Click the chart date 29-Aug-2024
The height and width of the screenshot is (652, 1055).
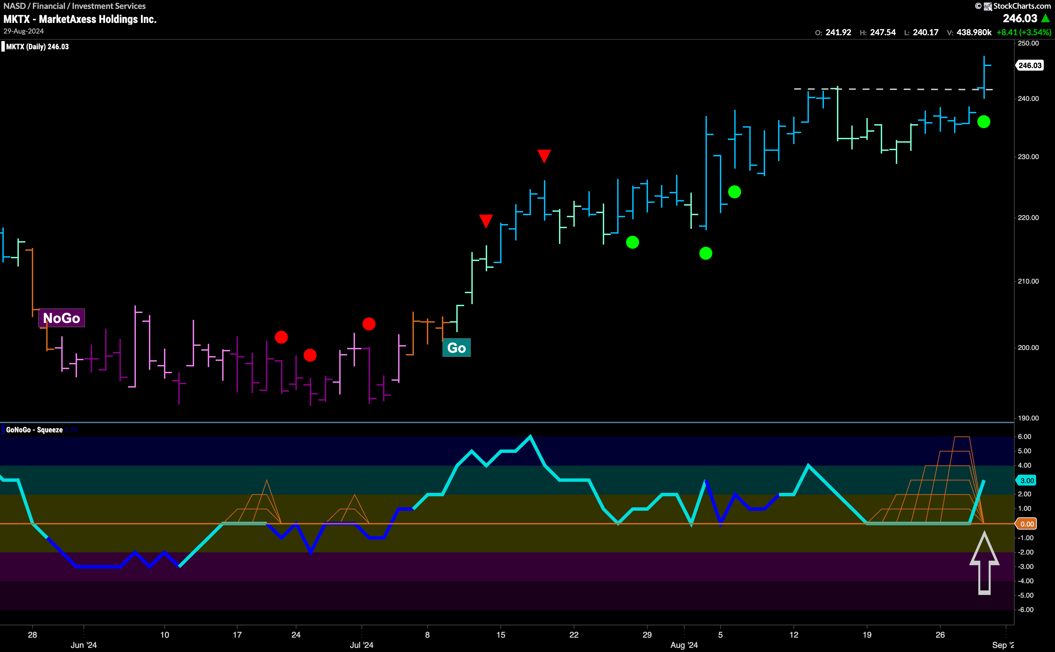(x=24, y=31)
